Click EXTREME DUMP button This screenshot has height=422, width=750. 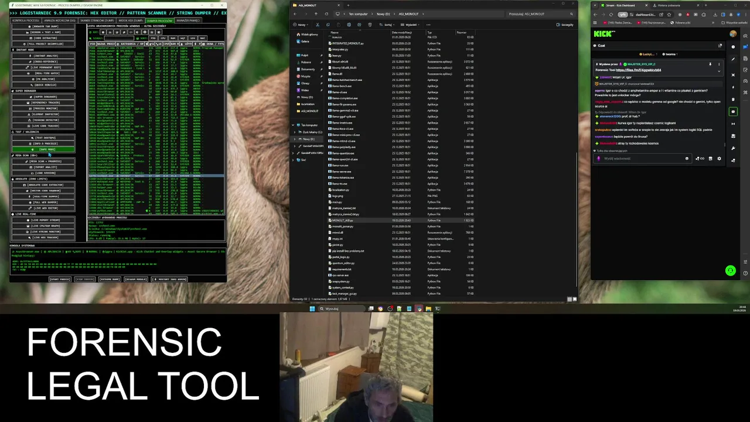[110, 280]
